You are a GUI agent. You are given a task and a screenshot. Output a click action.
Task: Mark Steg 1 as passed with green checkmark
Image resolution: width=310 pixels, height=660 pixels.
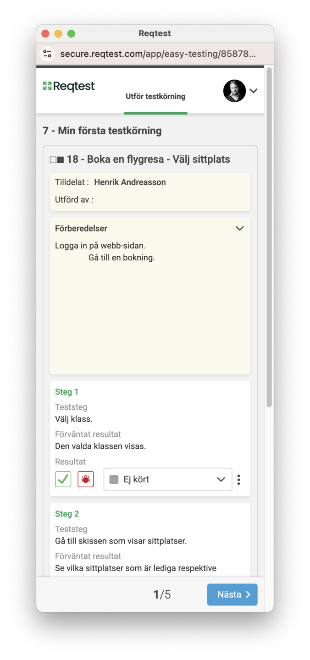coord(63,479)
